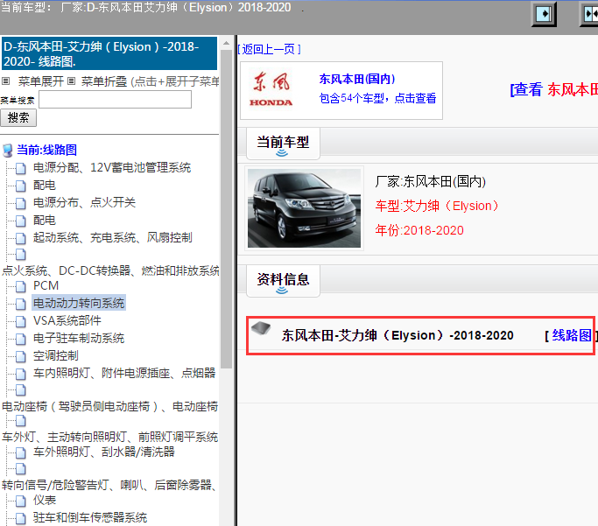Image resolution: width=598 pixels, height=526 pixels.
Task: Open the 查看 东风本田 link on the right
Action: [x=554, y=89]
